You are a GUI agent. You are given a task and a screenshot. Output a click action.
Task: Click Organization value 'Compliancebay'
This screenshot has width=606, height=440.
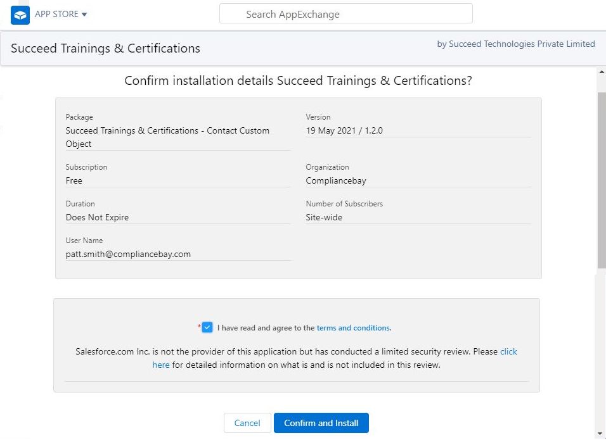(336, 180)
